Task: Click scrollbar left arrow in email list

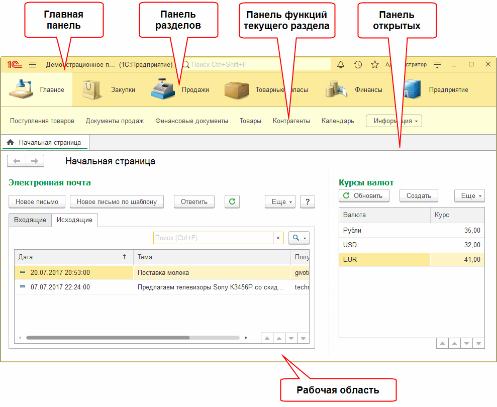Action: click(20, 338)
